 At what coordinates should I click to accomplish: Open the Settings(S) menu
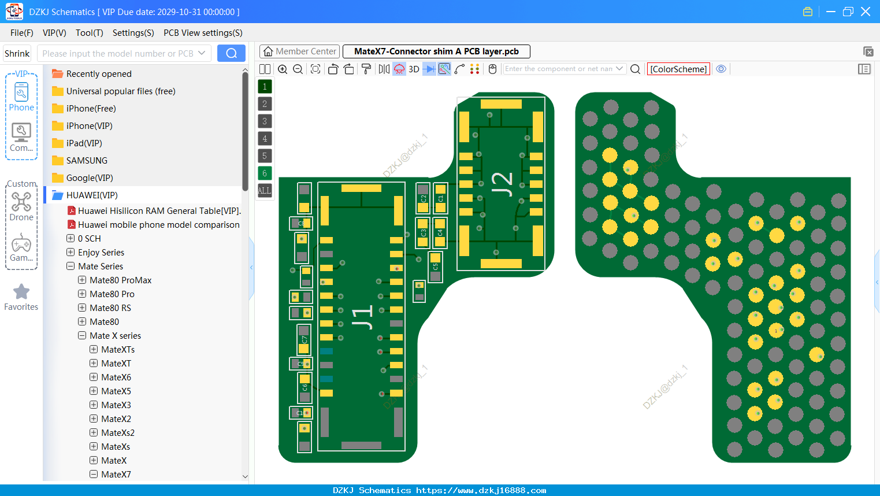tap(133, 33)
